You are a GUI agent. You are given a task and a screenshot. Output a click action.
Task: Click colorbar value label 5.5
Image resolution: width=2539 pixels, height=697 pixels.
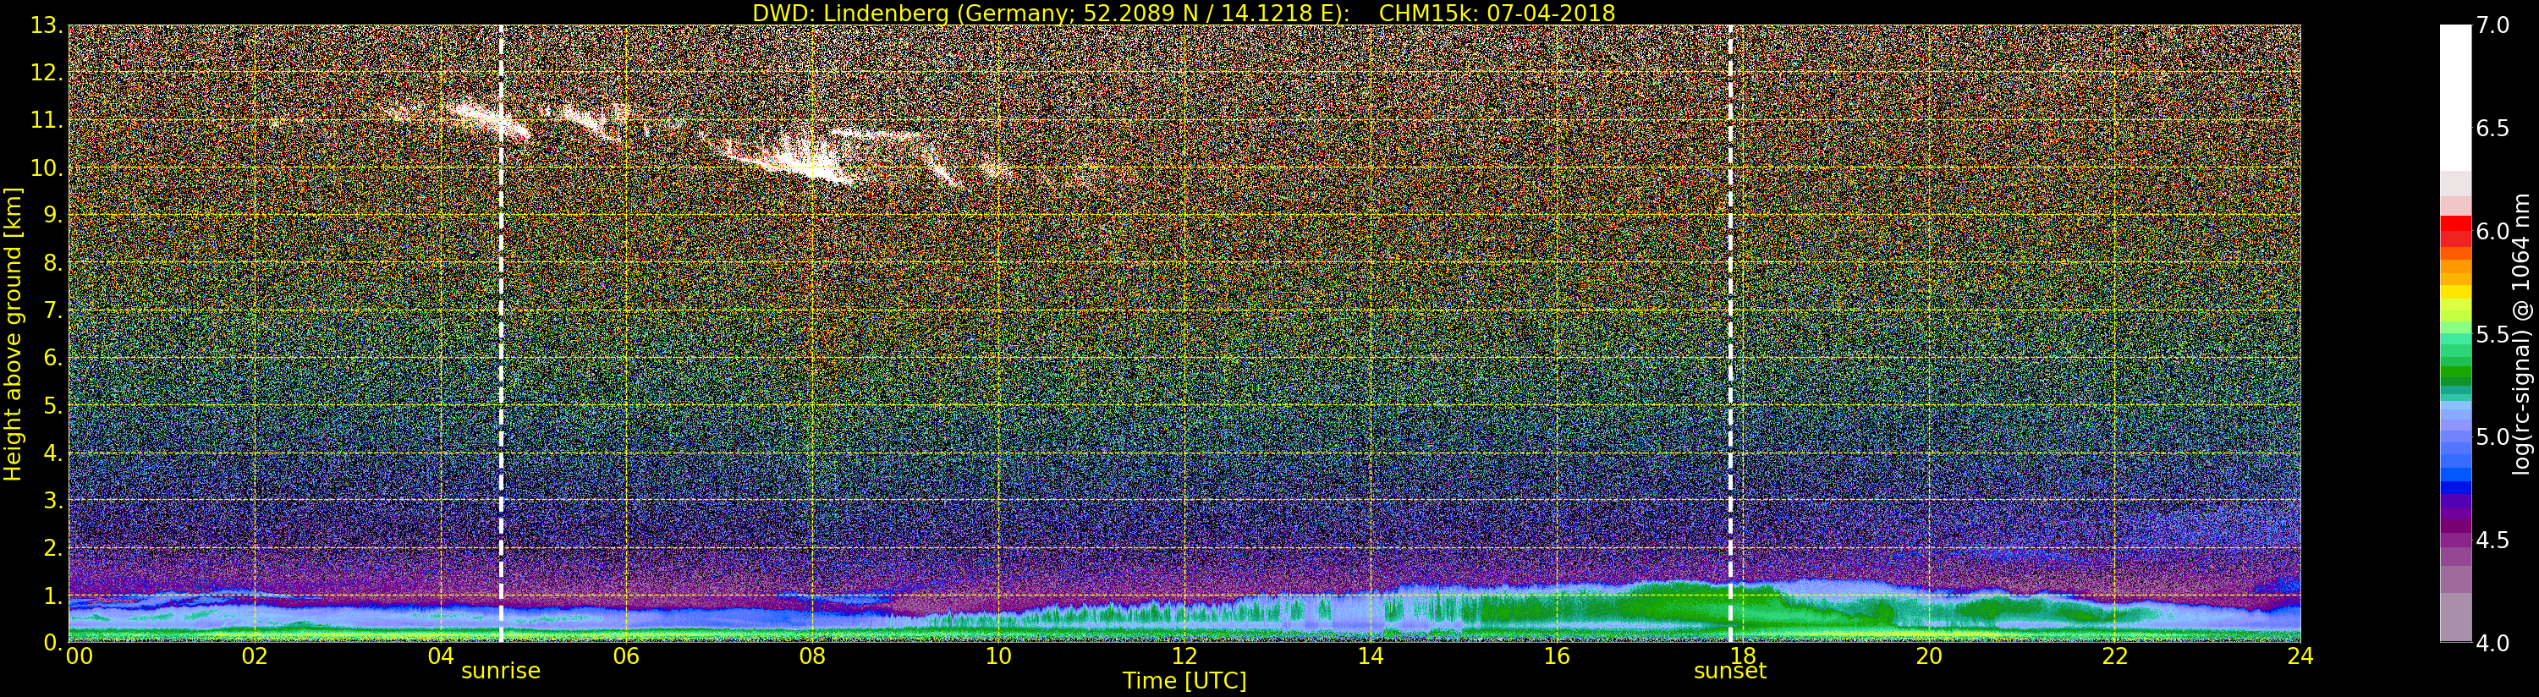[2492, 334]
